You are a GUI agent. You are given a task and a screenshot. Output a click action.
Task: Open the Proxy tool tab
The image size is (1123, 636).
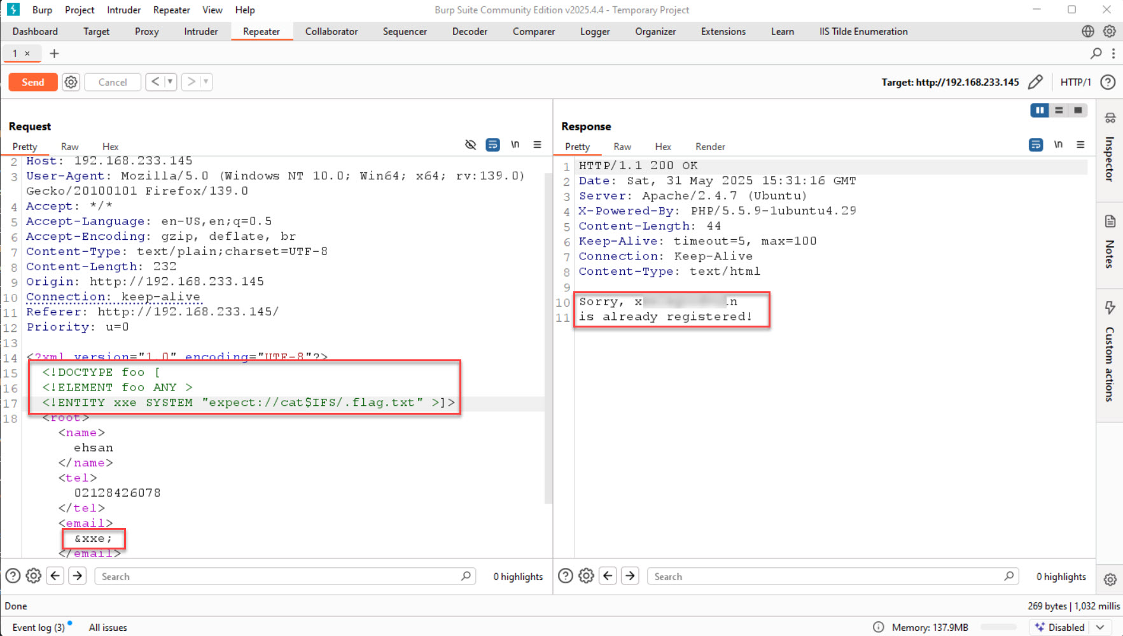pos(147,31)
